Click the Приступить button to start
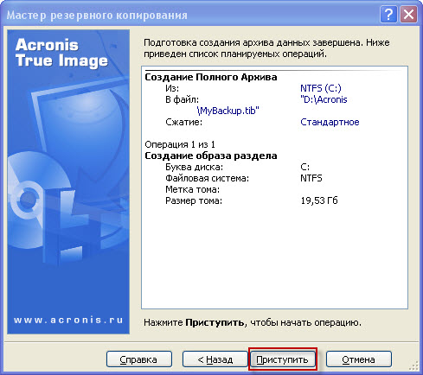Screen dimensions: 423x375 click(x=282, y=359)
